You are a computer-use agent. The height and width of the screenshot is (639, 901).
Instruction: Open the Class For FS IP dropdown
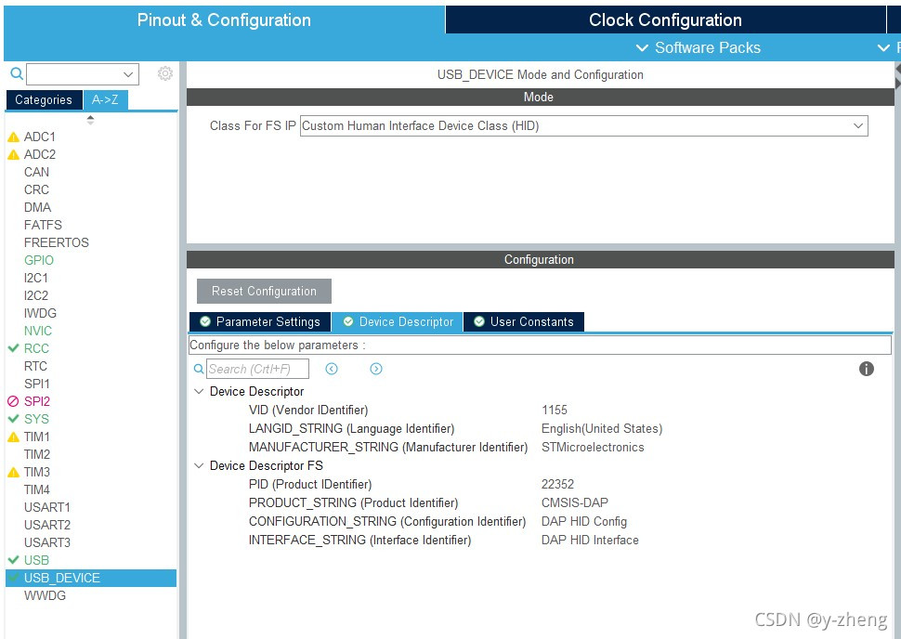[x=858, y=125]
